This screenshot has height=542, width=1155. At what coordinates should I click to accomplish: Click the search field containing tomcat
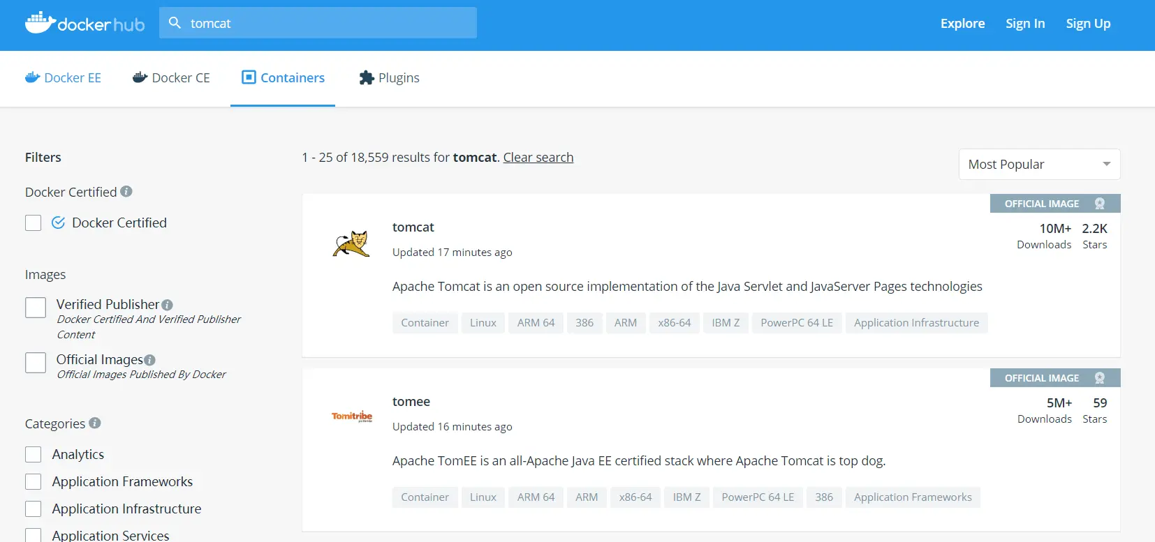(x=318, y=23)
